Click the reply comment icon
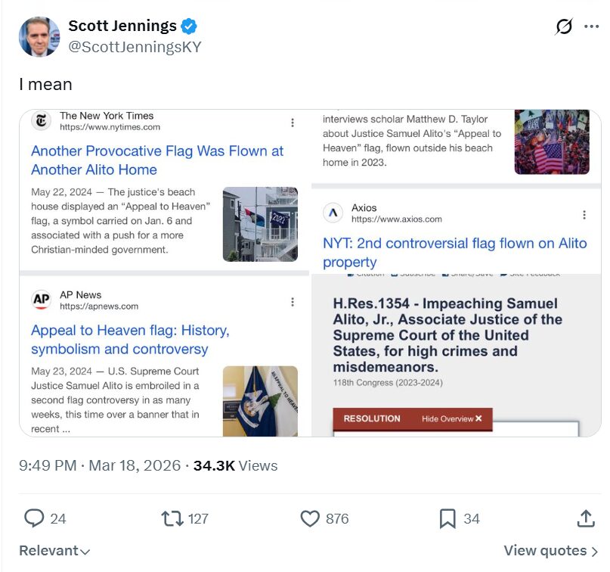This screenshot has width=610, height=572. [34, 518]
